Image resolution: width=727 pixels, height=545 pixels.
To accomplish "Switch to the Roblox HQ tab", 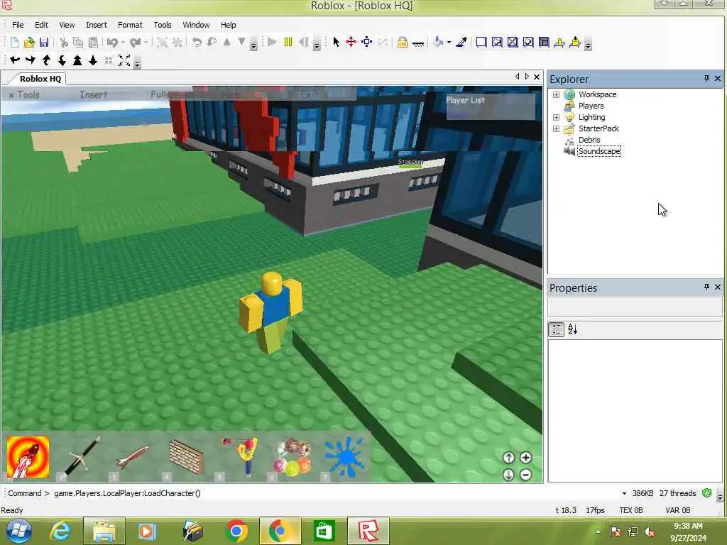I will (x=40, y=79).
